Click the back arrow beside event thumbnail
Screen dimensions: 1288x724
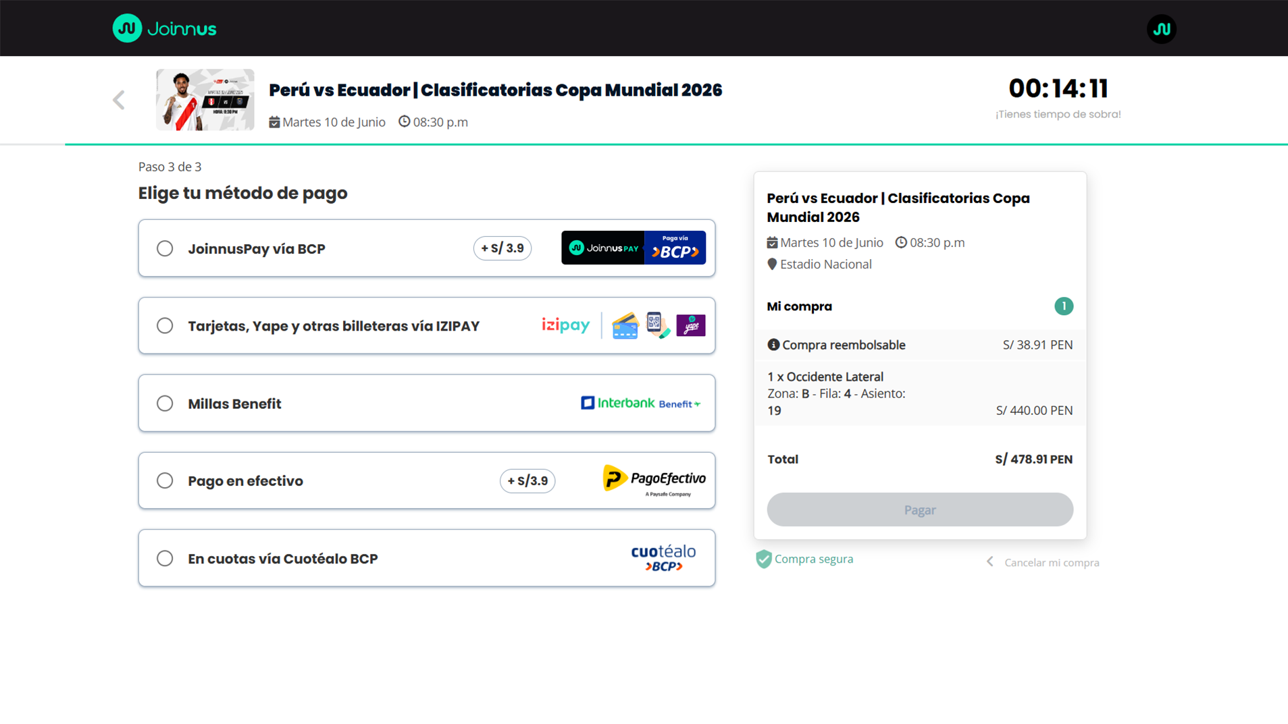119,100
